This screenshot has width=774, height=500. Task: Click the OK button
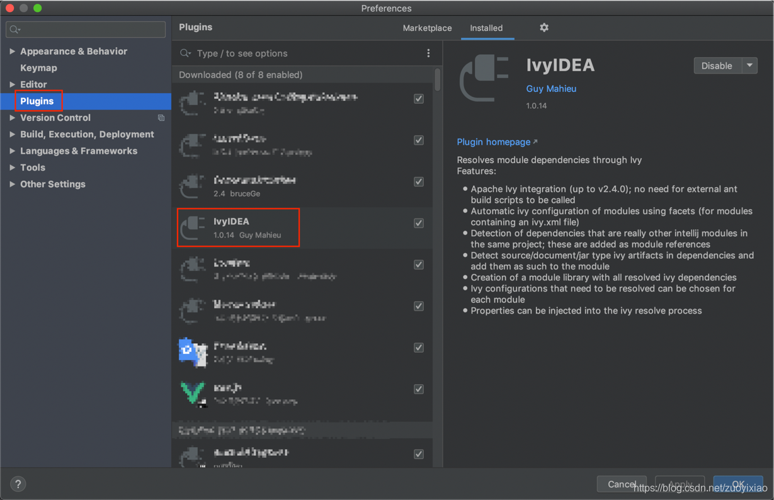pos(738,484)
